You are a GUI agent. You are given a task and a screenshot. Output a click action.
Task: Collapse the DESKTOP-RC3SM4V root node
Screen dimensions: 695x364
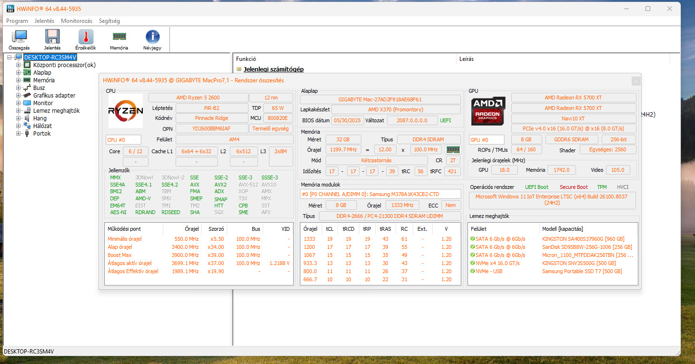pyautogui.click(x=10, y=58)
